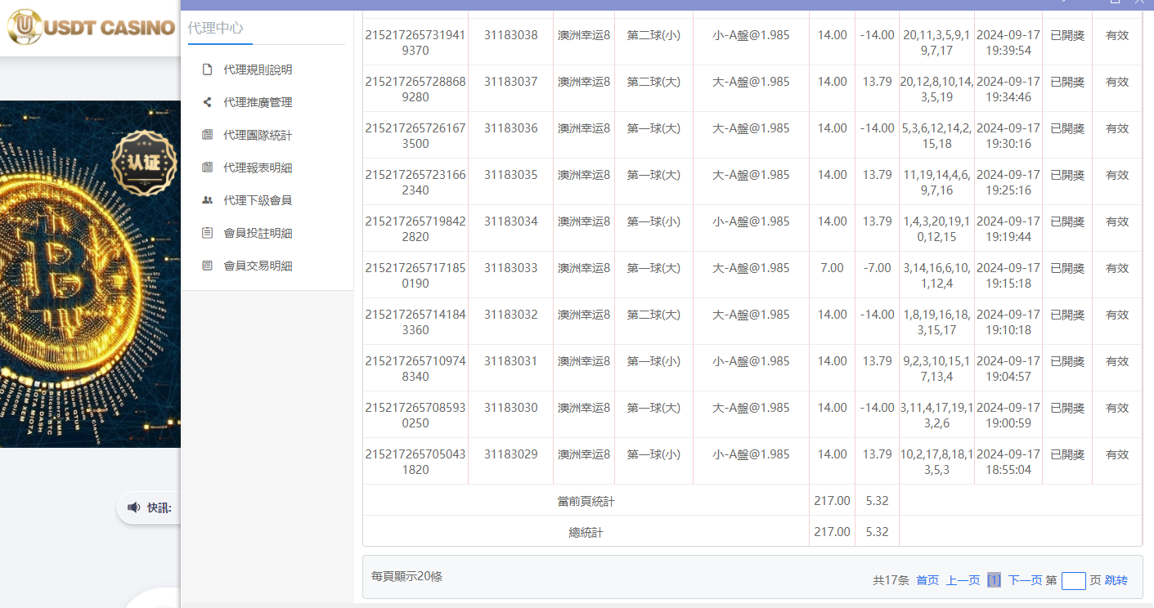Click the icon next to 代理團隊統計
The width and height of the screenshot is (1154, 608).
click(x=207, y=135)
